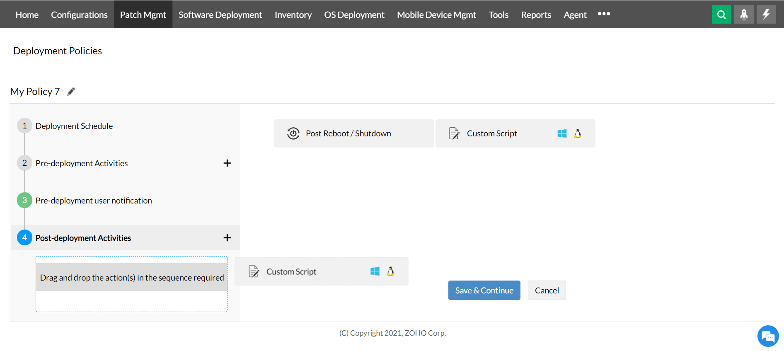Screen dimensions: 784x351
Task: Click the step 4 blue number circle
Action: click(24, 237)
